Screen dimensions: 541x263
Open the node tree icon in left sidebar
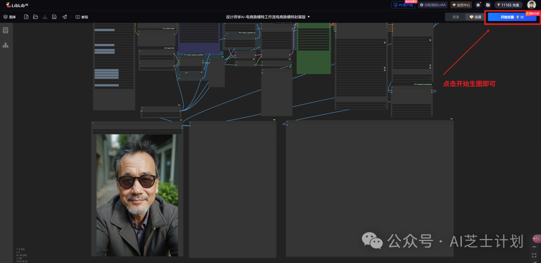pos(6,45)
